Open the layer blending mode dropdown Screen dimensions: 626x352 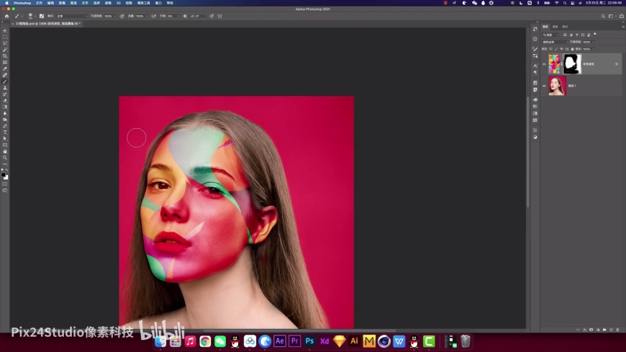(554, 42)
